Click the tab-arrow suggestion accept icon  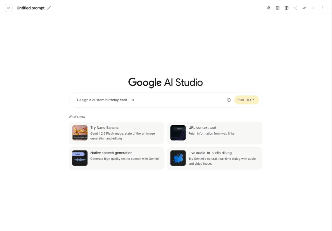[132, 100]
